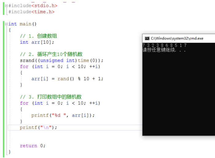The width and height of the screenshot is (215, 158).
Task: Click the comment "// 1. 创建数组"
Action: 38,36
